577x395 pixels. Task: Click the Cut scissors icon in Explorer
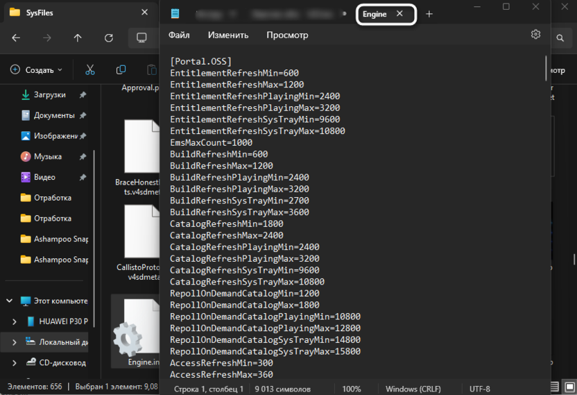90,70
